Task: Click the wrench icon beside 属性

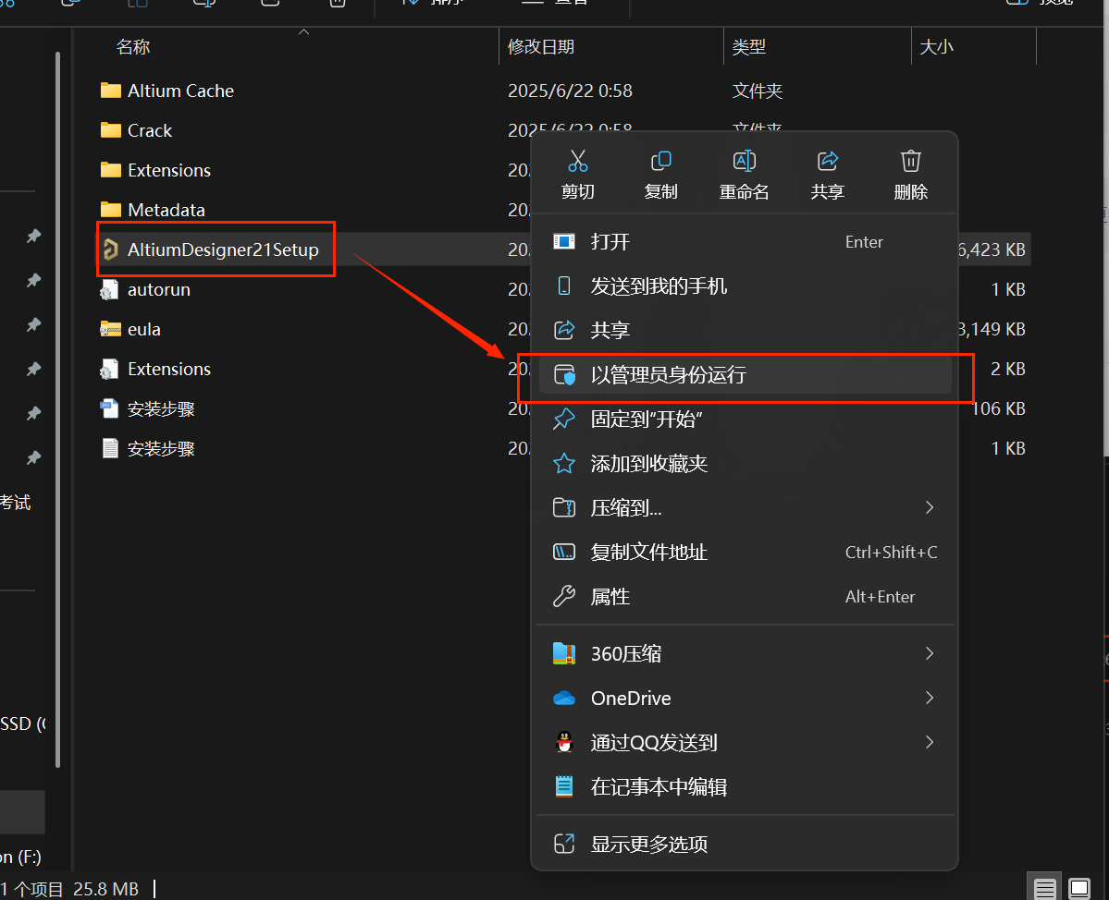Action: (x=563, y=596)
